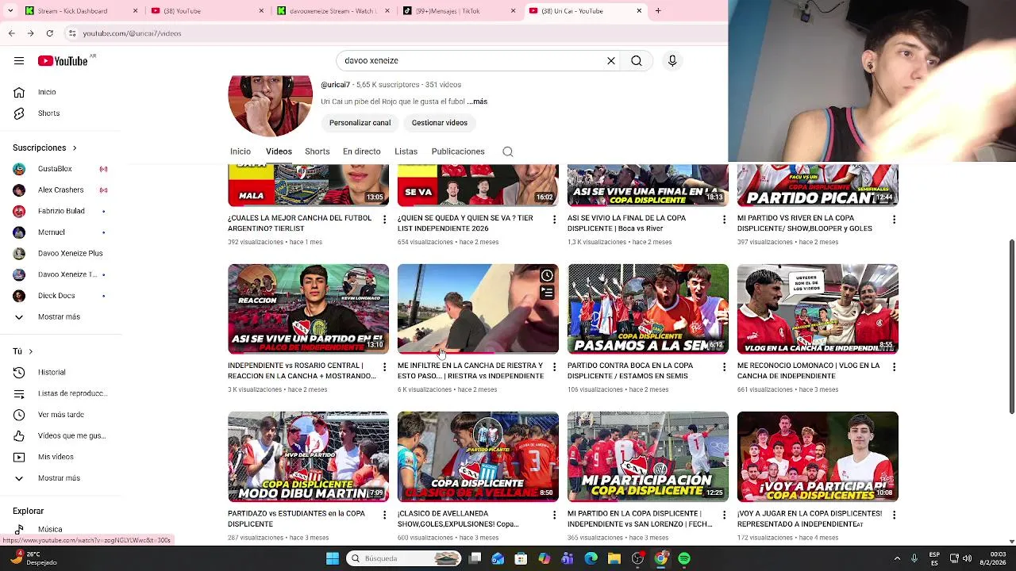Open Inicio in the sidebar

(48, 92)
